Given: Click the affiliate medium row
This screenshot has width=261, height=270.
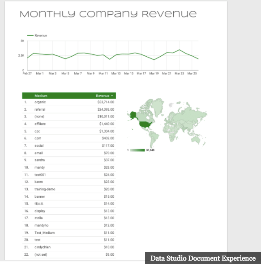Looking at the screenshot, I should click(69, 124).
